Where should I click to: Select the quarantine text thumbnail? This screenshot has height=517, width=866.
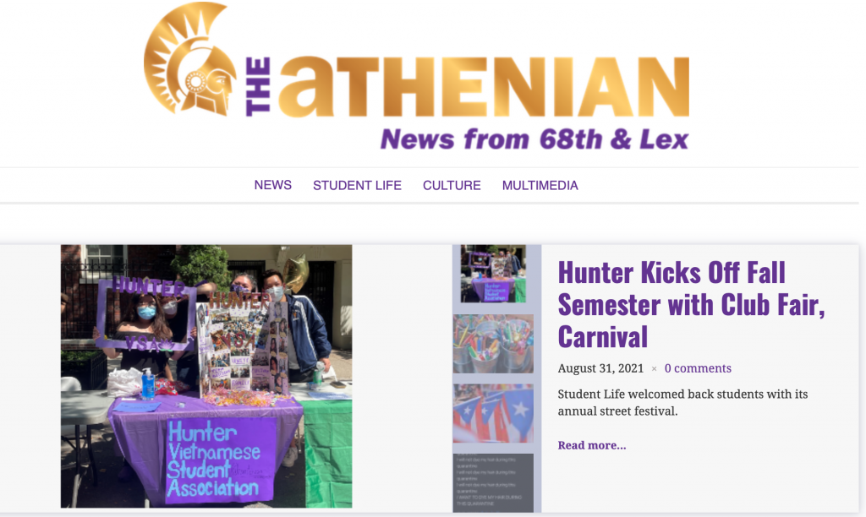(x=493, y=483)
